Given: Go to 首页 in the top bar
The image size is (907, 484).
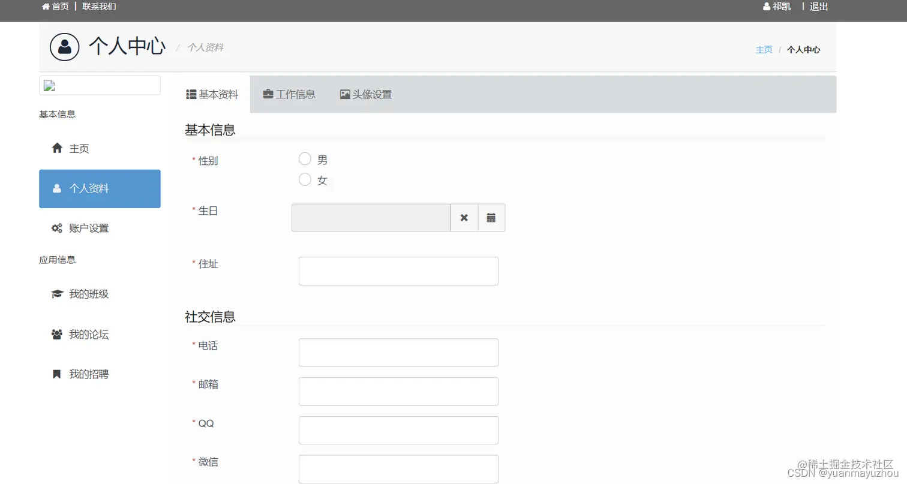Looking at the screenshot, I should coord(61,7).
